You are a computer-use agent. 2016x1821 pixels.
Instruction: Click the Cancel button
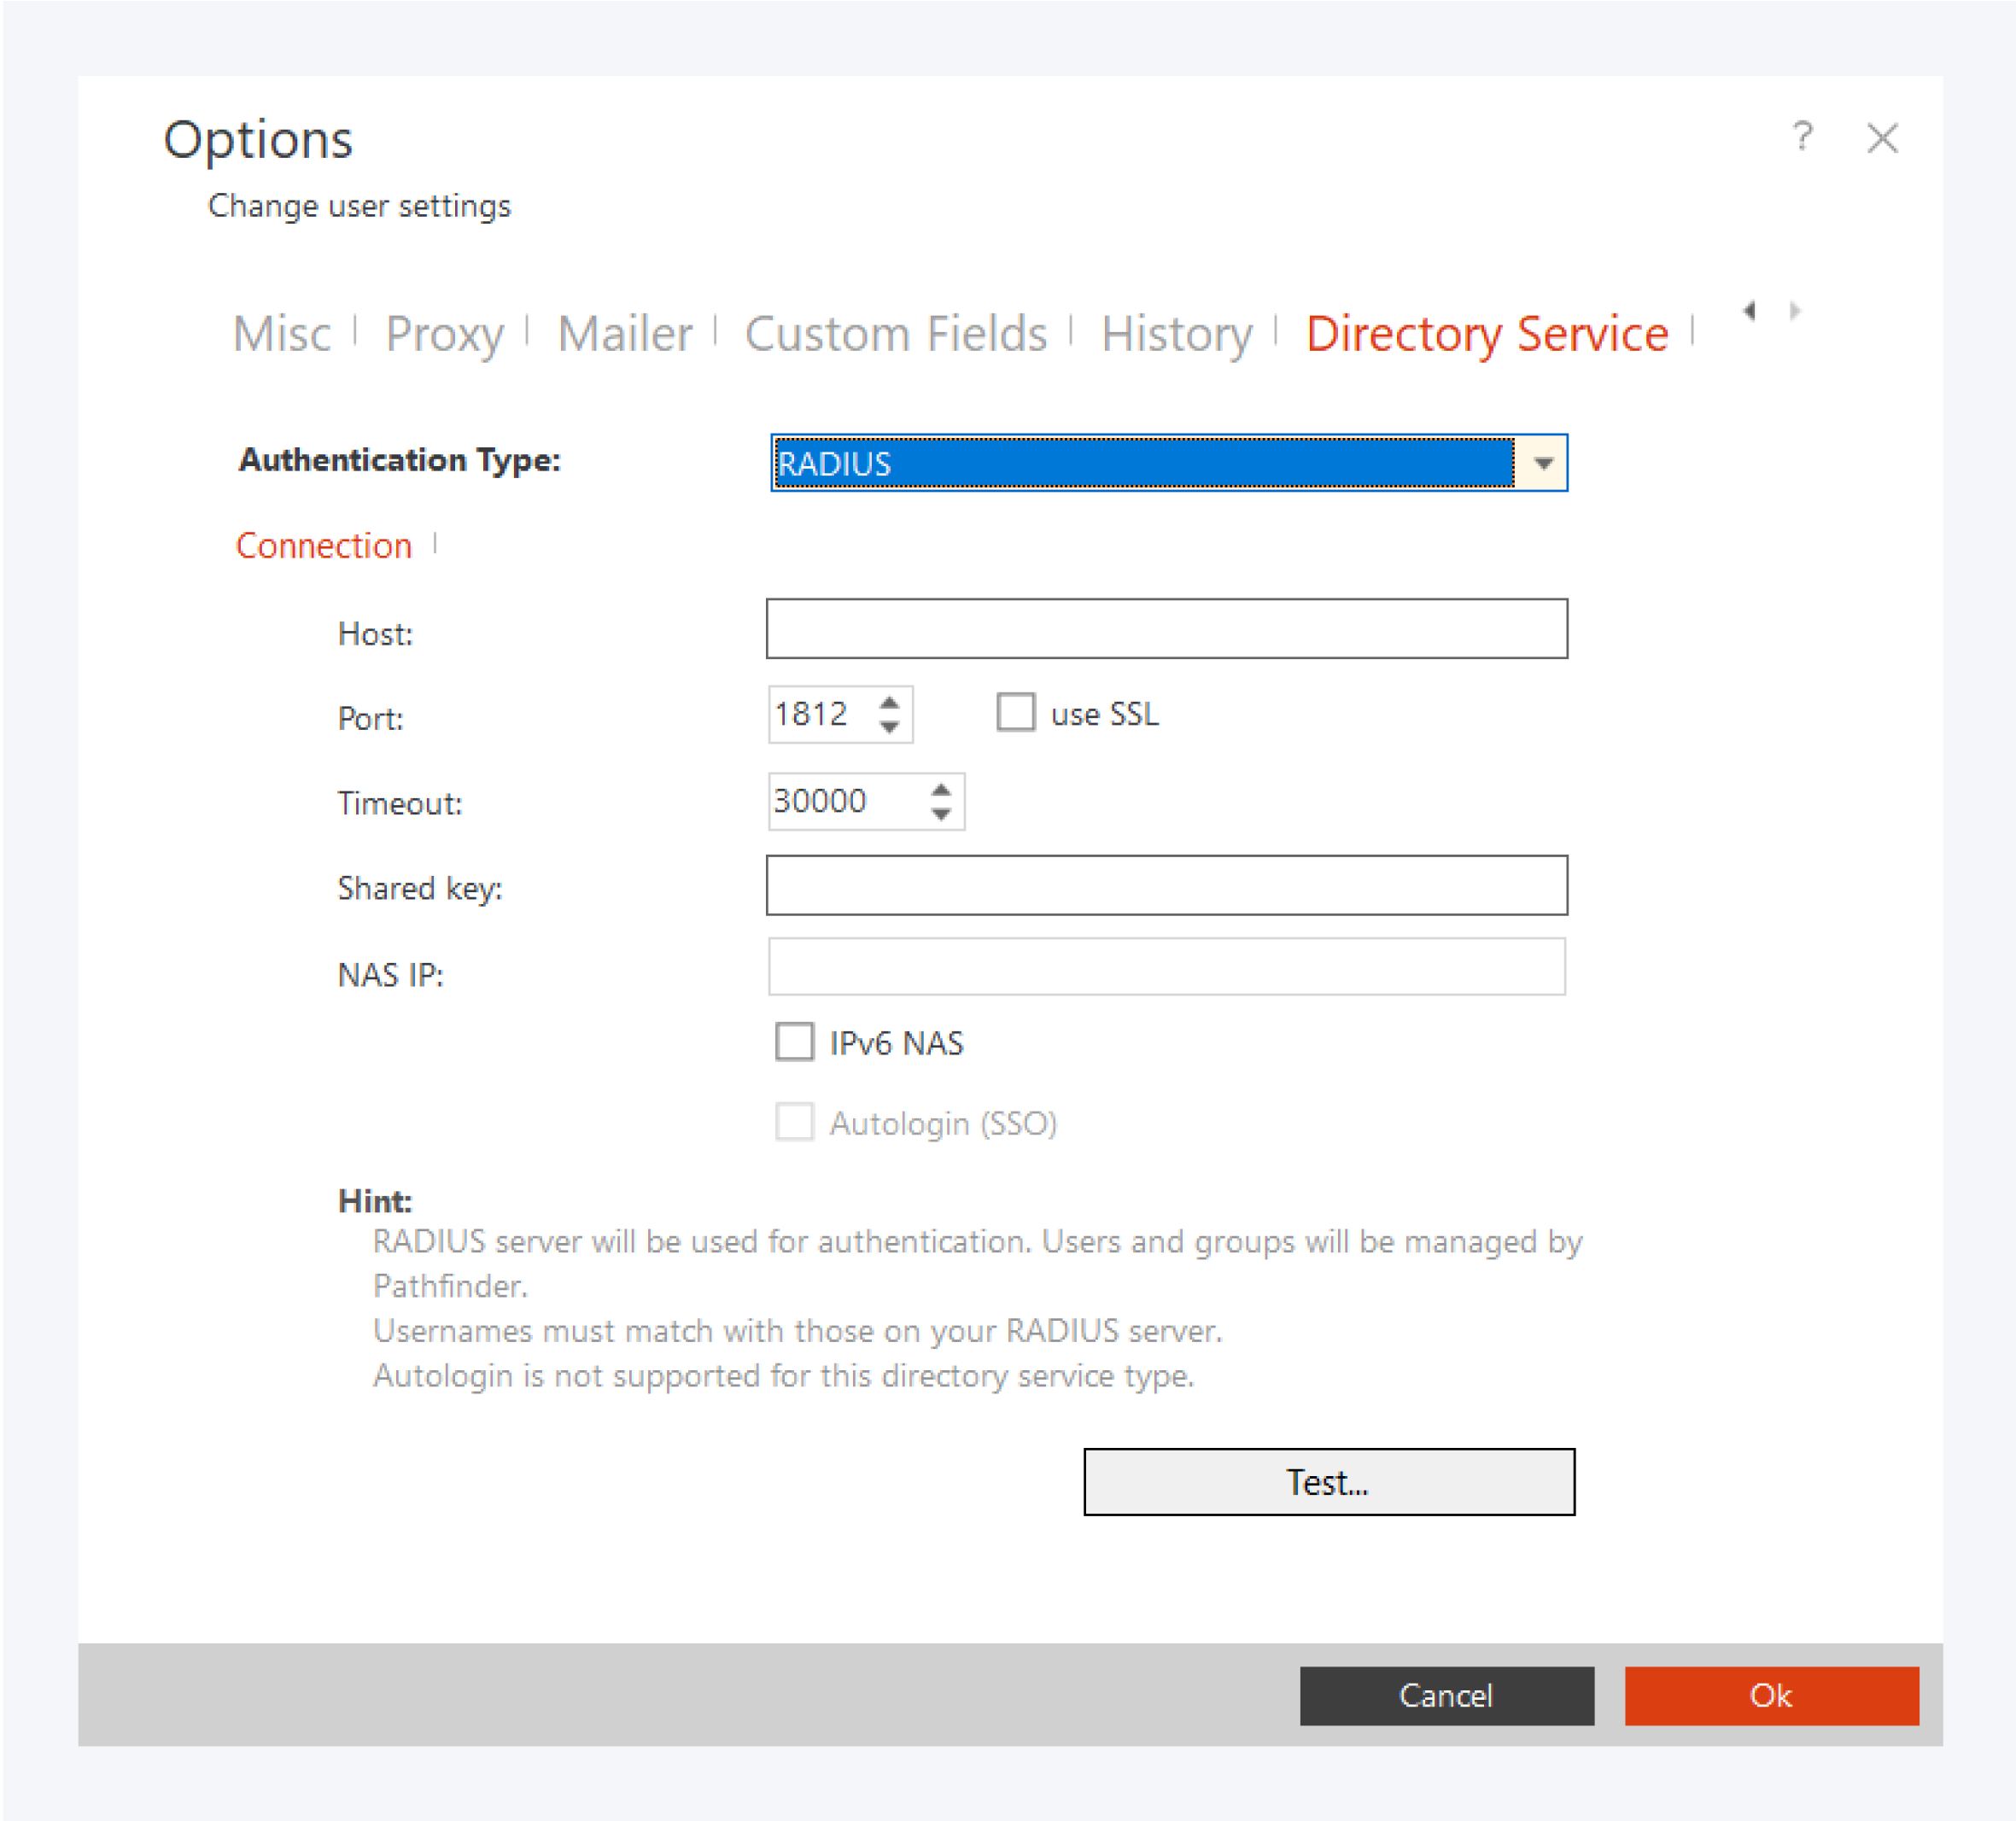[x=1446, y=1695]
